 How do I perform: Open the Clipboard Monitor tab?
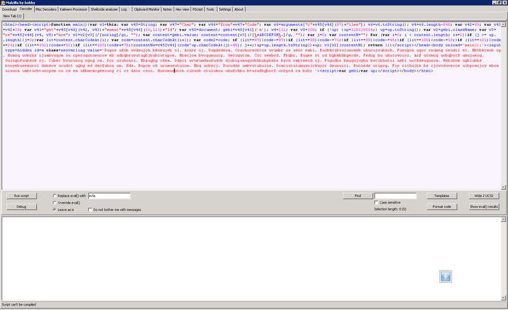tap(147, 10)
